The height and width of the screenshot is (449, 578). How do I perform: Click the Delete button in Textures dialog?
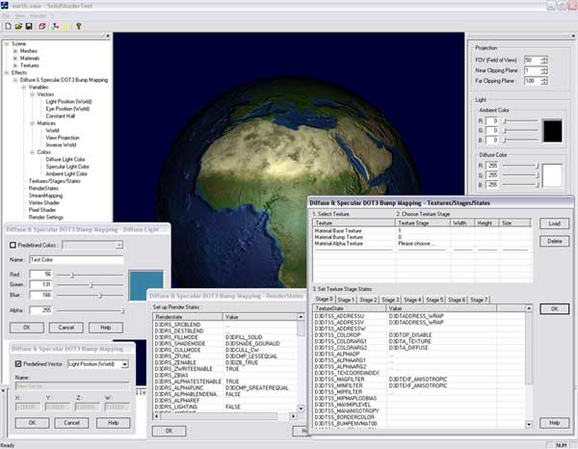pos(554,240)
